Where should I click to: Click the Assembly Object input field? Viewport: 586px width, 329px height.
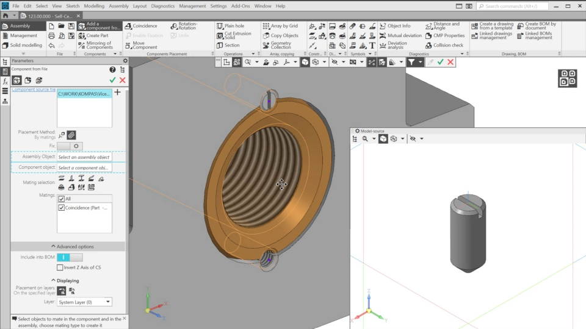pyautogui.click(x=84, y=157)
